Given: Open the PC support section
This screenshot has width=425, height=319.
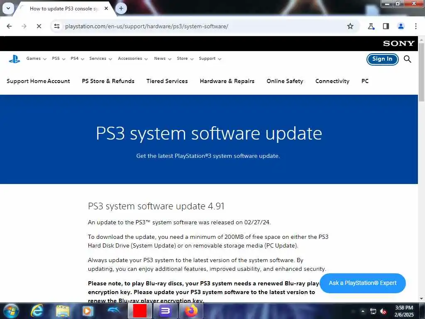Looking at the screenshot, I should point(365,81).
